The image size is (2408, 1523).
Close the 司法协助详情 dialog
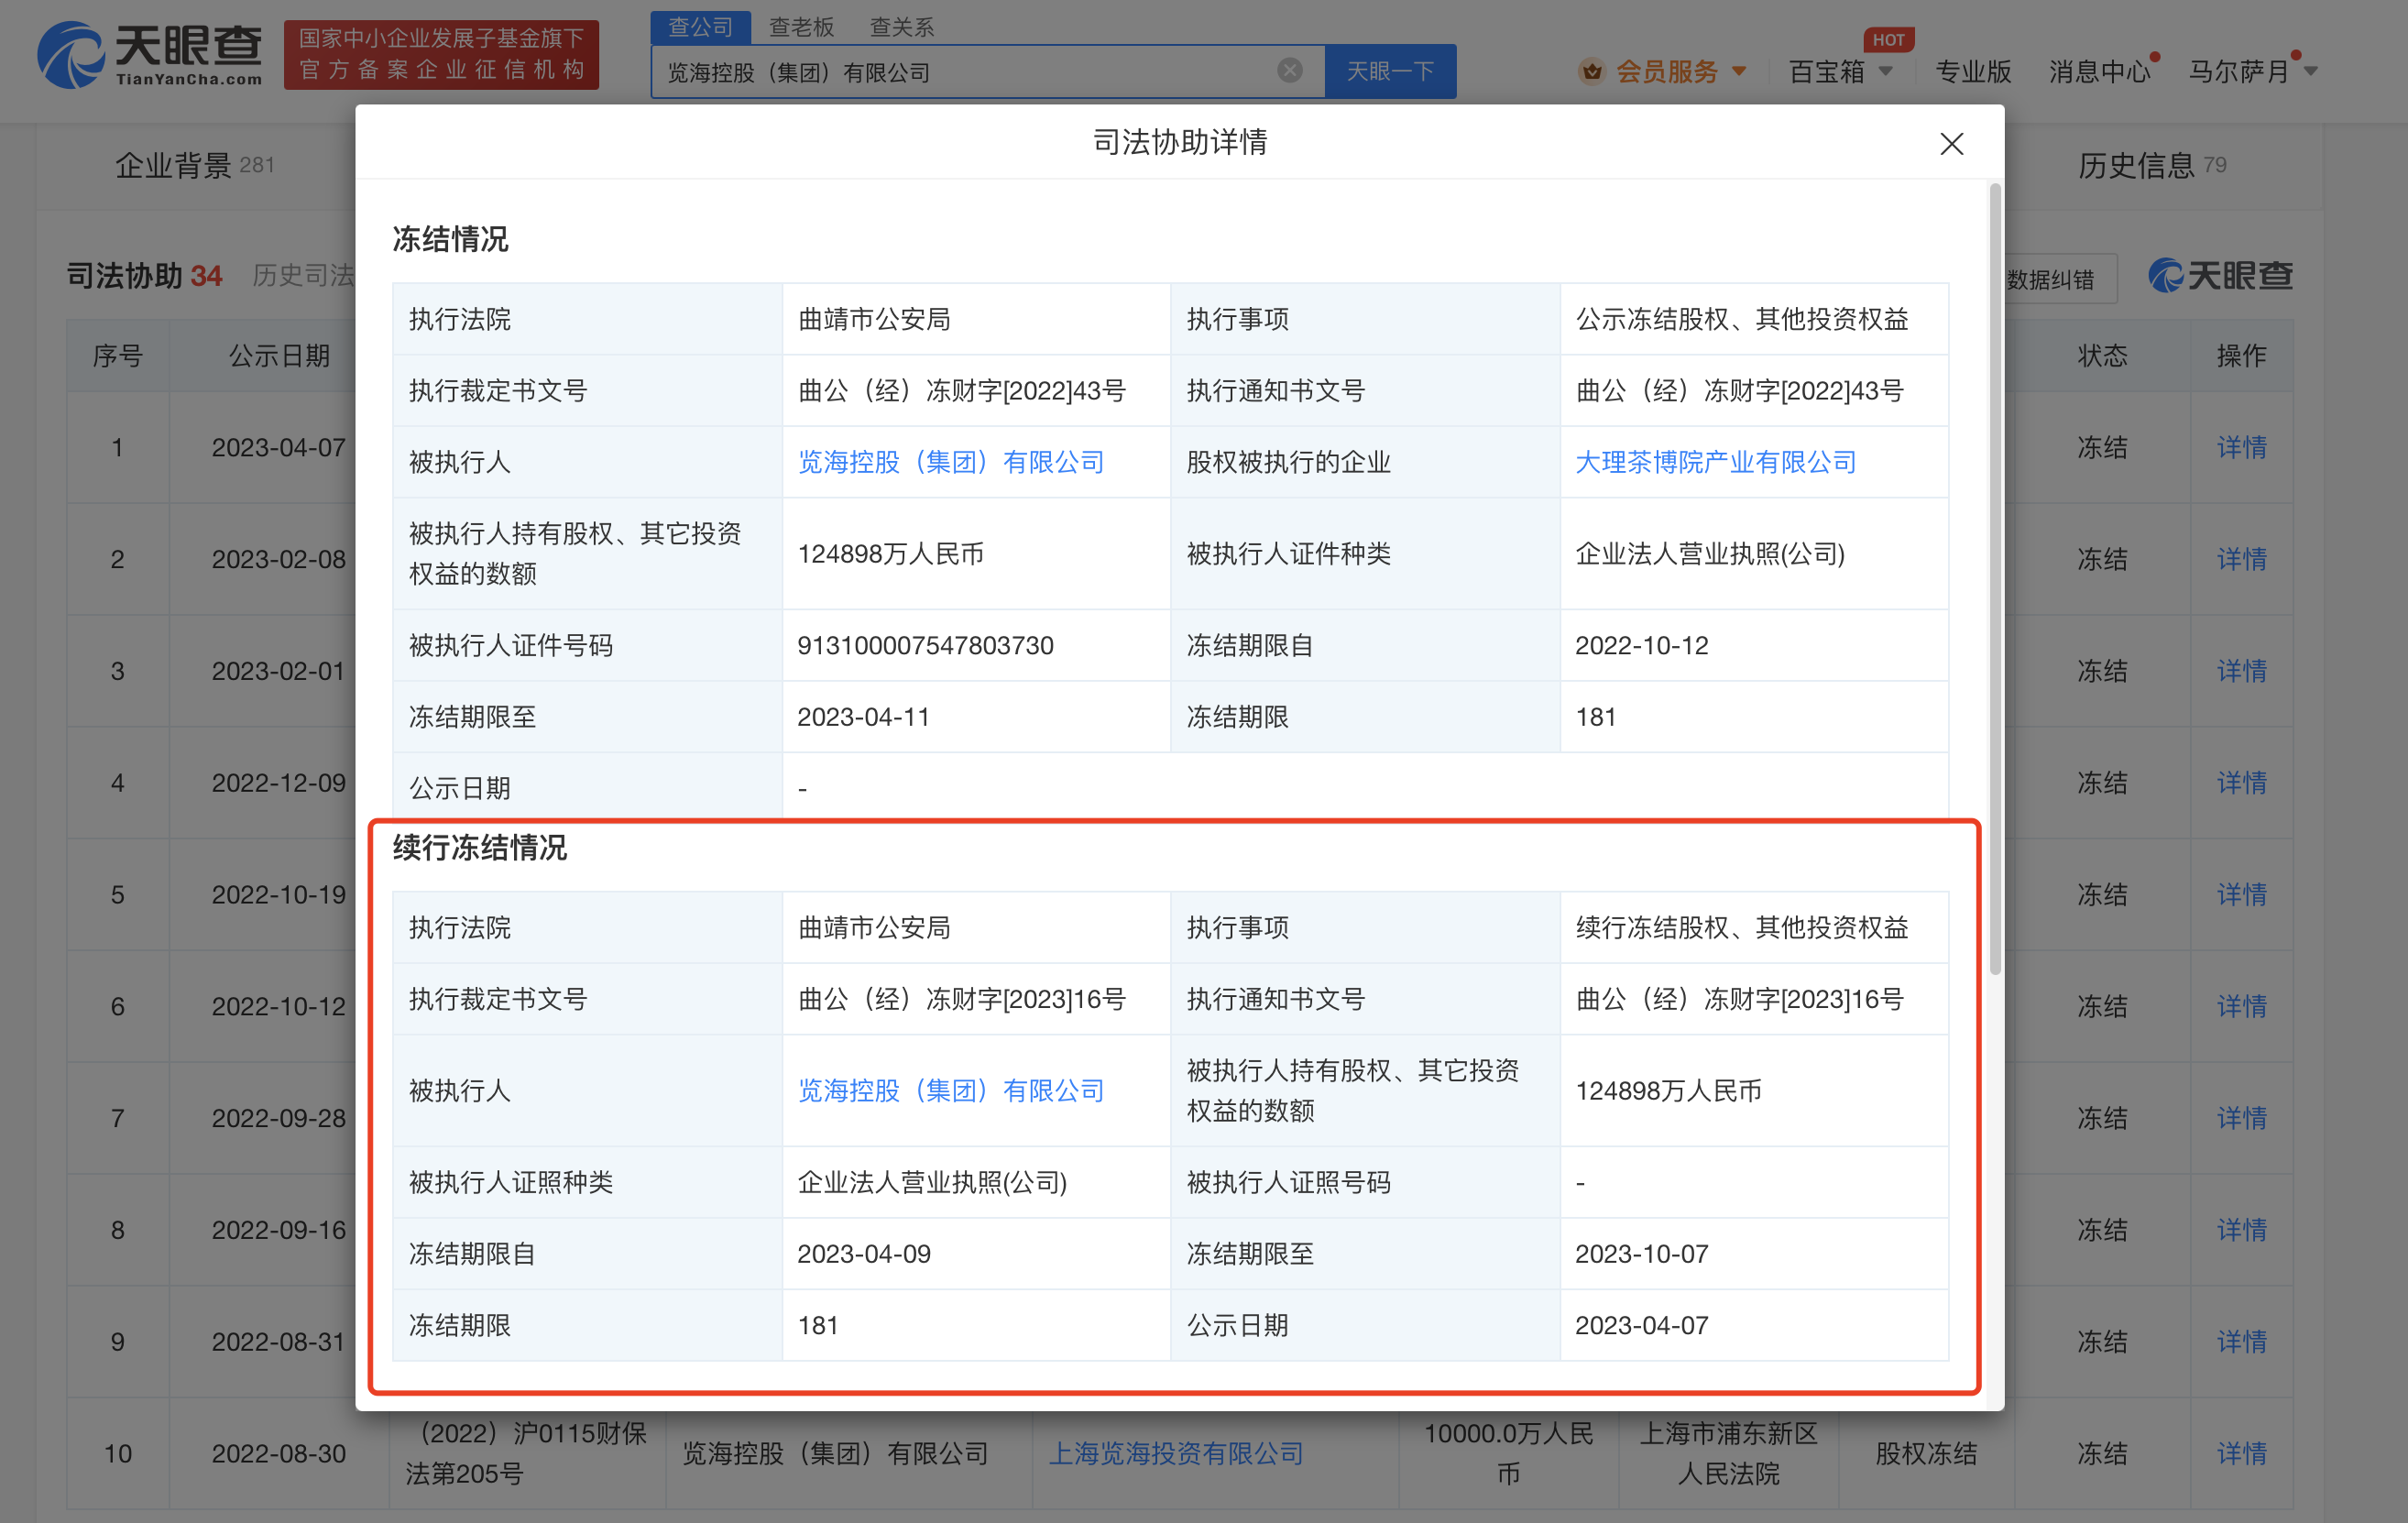(1951, 143)
